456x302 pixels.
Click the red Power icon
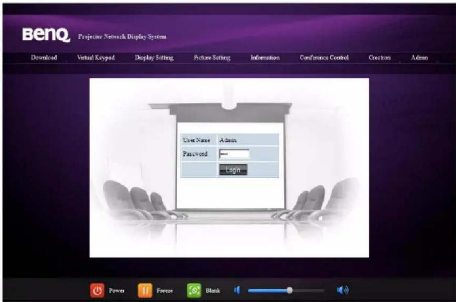(97, 291)
